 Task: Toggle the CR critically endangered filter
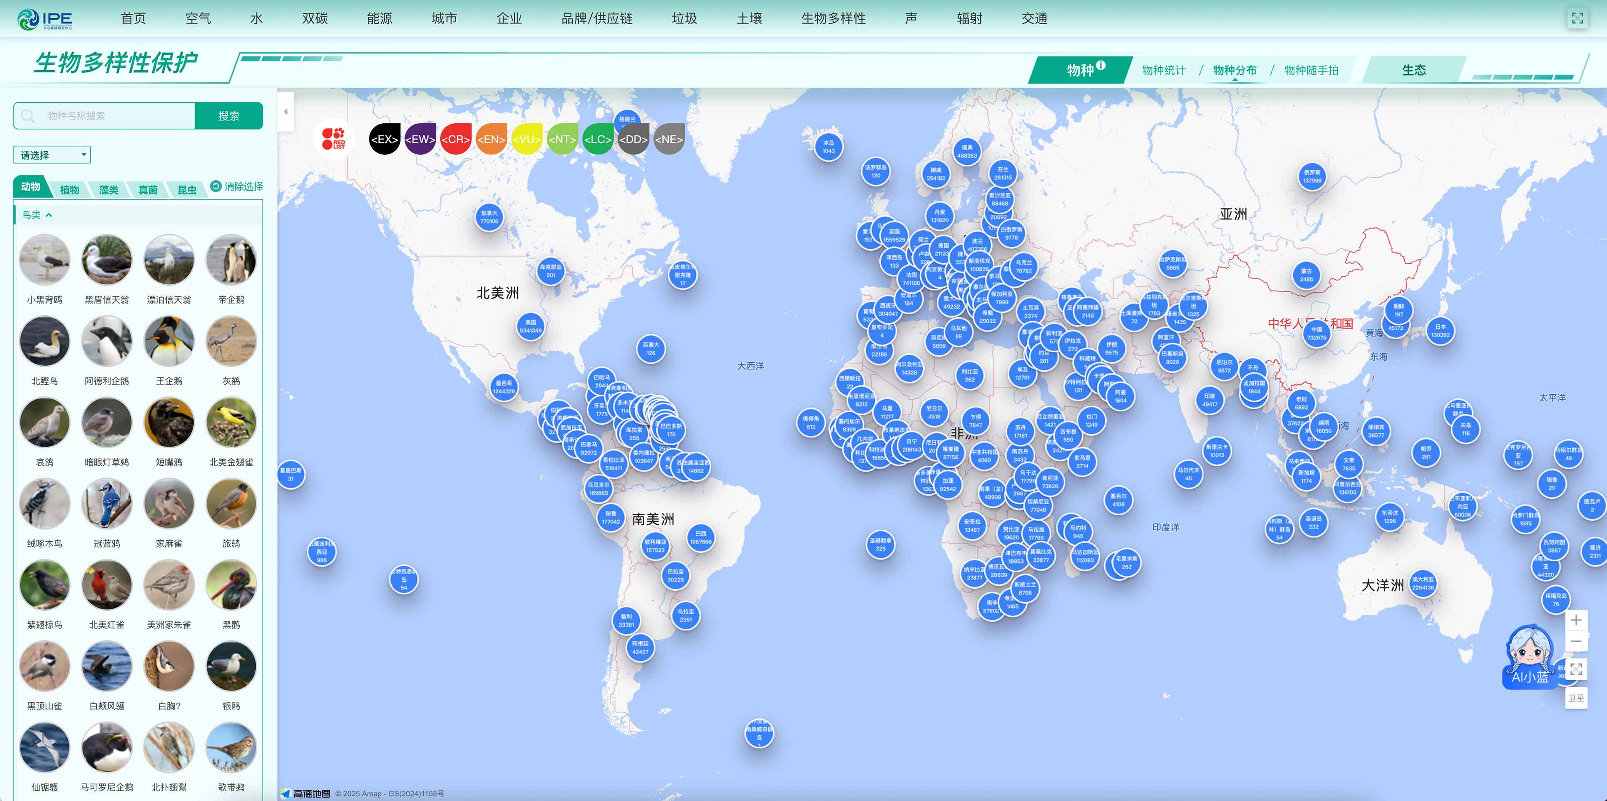click(x=455, y=139)
